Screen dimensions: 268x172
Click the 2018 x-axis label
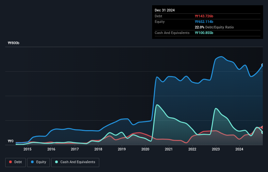(x=98, y=149)
